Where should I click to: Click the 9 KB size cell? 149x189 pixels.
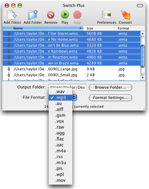coord(91,69)
